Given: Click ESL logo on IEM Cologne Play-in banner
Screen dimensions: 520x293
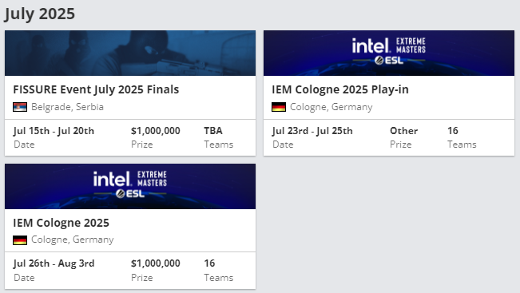Looking at the screenshot, I should (x=389, y=61).
